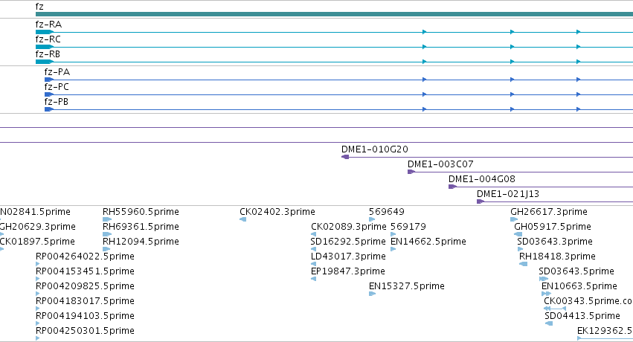
Task: Click the purple arrow glyph under DME1-004G08
Action: [x=452, y=187]
